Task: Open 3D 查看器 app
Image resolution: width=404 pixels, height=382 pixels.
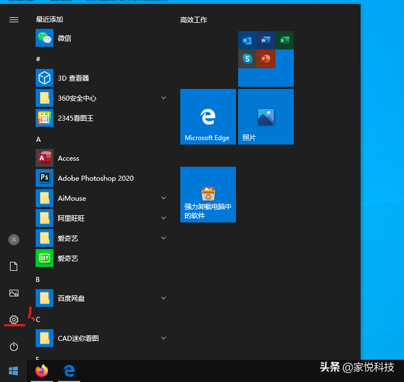Action: coord(72,78)
